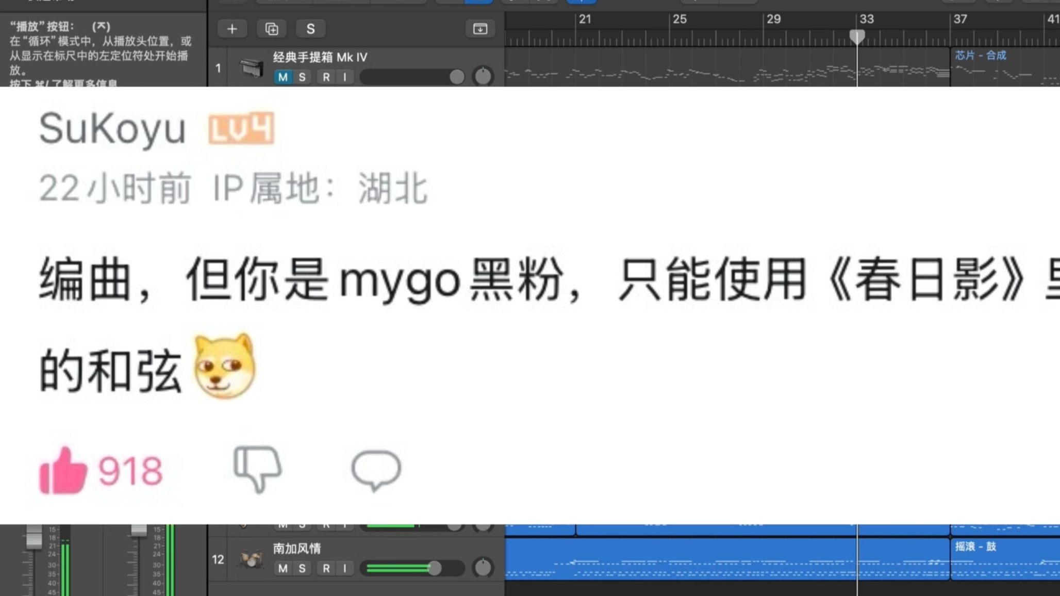Image resolution: width=1060 pixels, height=596 pixels.
Task: Click the 918 like count
Action: (x=130, y=471)
